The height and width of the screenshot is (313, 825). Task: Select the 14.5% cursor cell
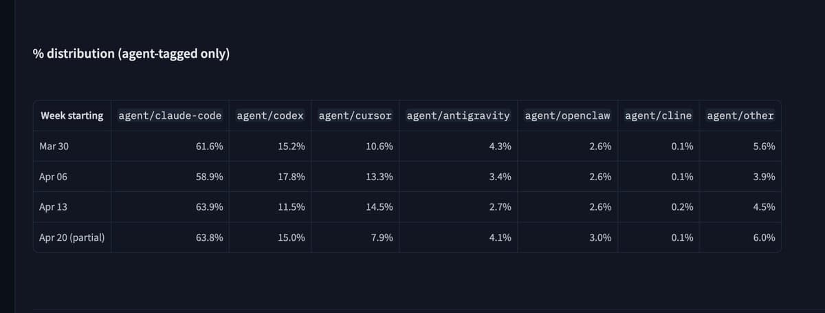pyautogui.click(x=379, y=207)
